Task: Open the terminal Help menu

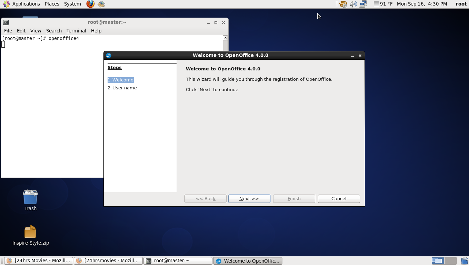Action: (x=96, y=31)
